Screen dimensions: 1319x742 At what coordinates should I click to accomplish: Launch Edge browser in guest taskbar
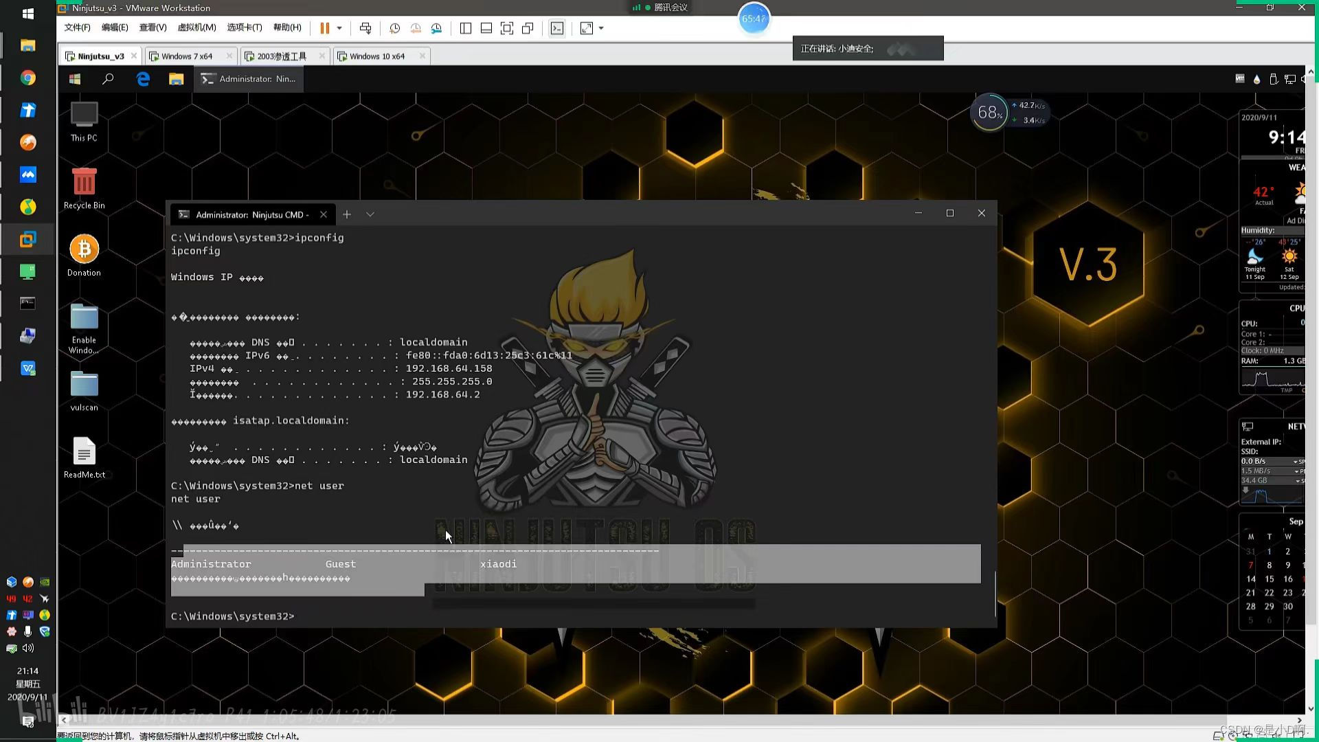(143, 79)
